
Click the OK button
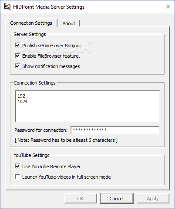[x=81, y=199]
